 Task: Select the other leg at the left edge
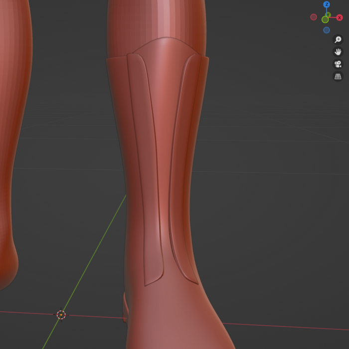click(10, 150)
